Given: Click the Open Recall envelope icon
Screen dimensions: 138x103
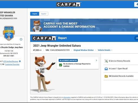Looking at the screenshot, I should pos(106,69).
